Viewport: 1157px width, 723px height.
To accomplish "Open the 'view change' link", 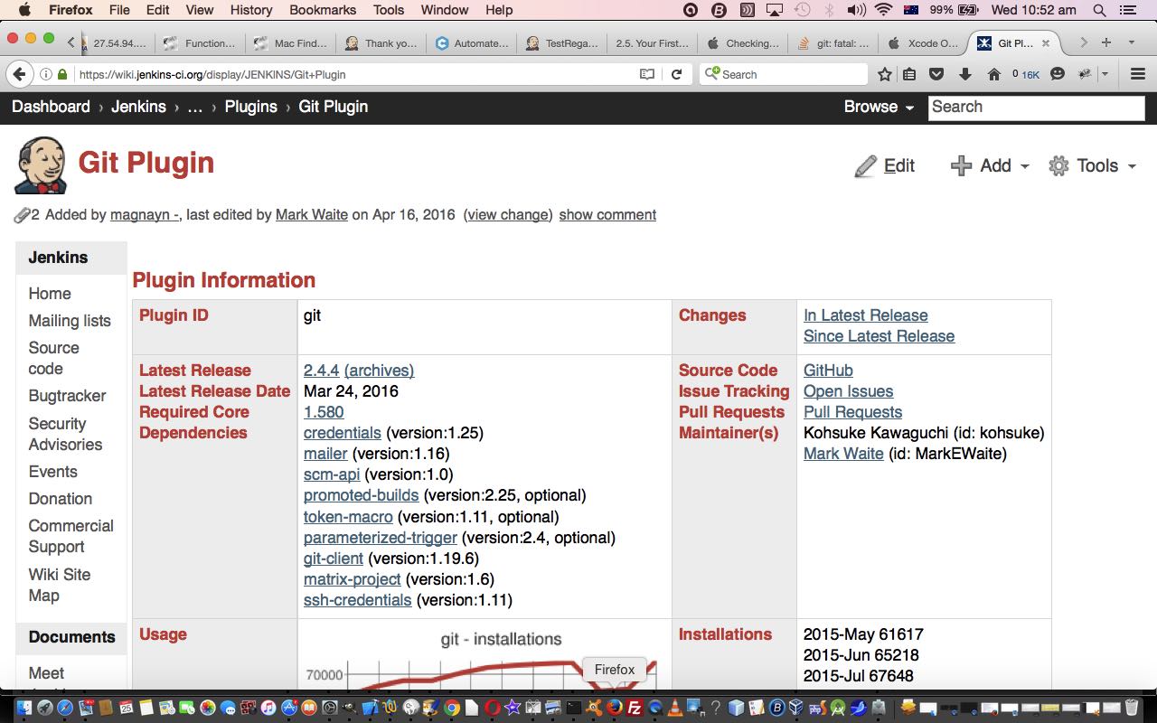I will tap(508, 215).
